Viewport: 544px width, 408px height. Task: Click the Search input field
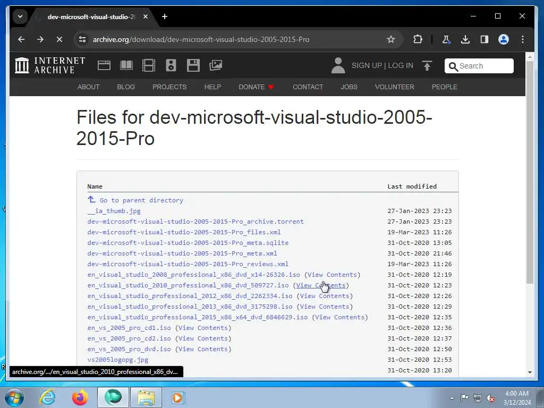479,65
